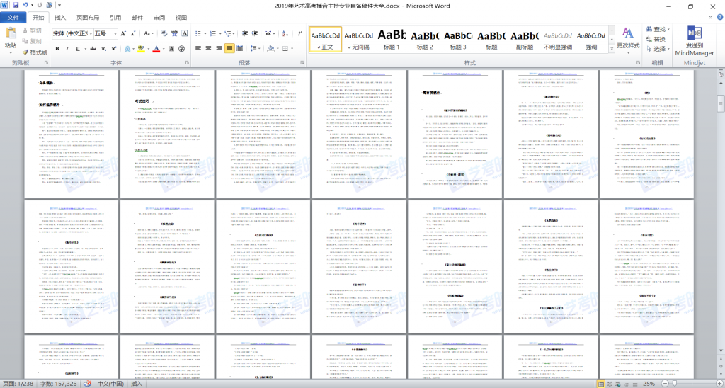Screen dimensions: 725x388
Task: Toggle bold formatting
Action: [57, 49]
